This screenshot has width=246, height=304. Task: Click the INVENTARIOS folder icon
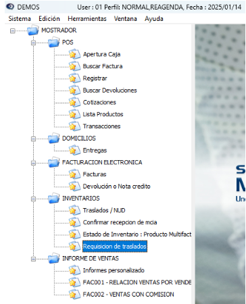[54, 199]
